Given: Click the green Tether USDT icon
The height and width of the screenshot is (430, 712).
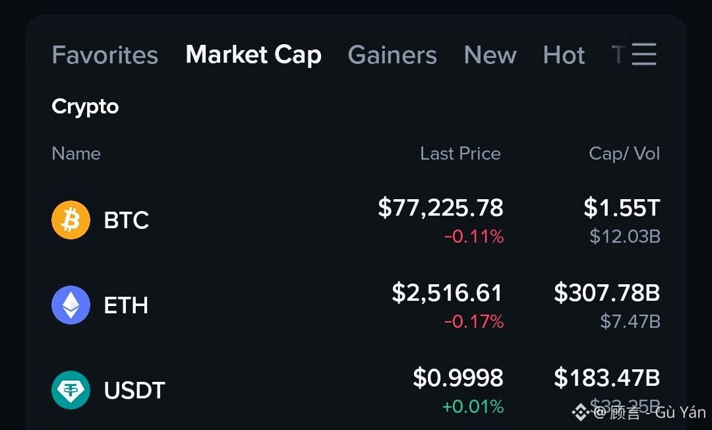Looking at the screenshot, I should pos(71,390).
